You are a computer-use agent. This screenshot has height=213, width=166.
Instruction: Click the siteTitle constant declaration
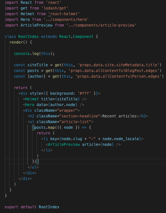pyautogui.click(x=38, y=65)
